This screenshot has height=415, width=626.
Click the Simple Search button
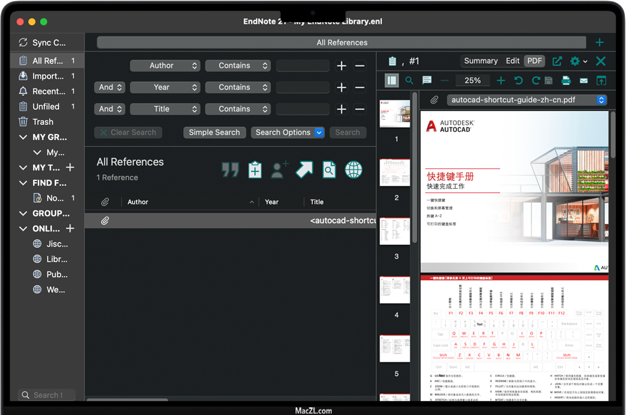coord(214,132)
